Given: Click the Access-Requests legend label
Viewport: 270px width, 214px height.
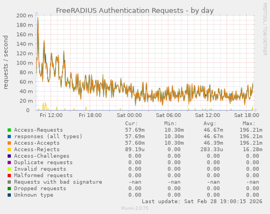Looking at the screenshot, I should (39, 130).
